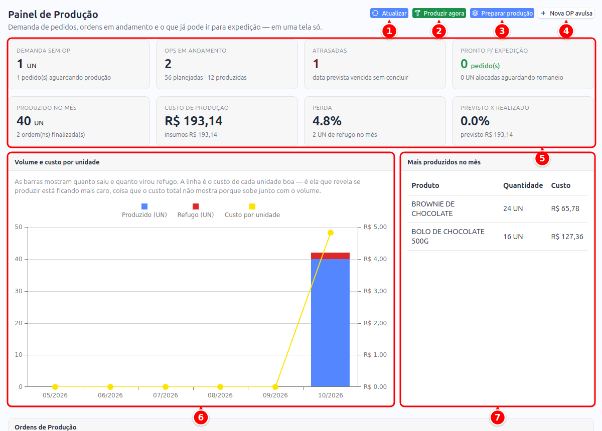Open the Atrasadas card

(x=375, y=64)
